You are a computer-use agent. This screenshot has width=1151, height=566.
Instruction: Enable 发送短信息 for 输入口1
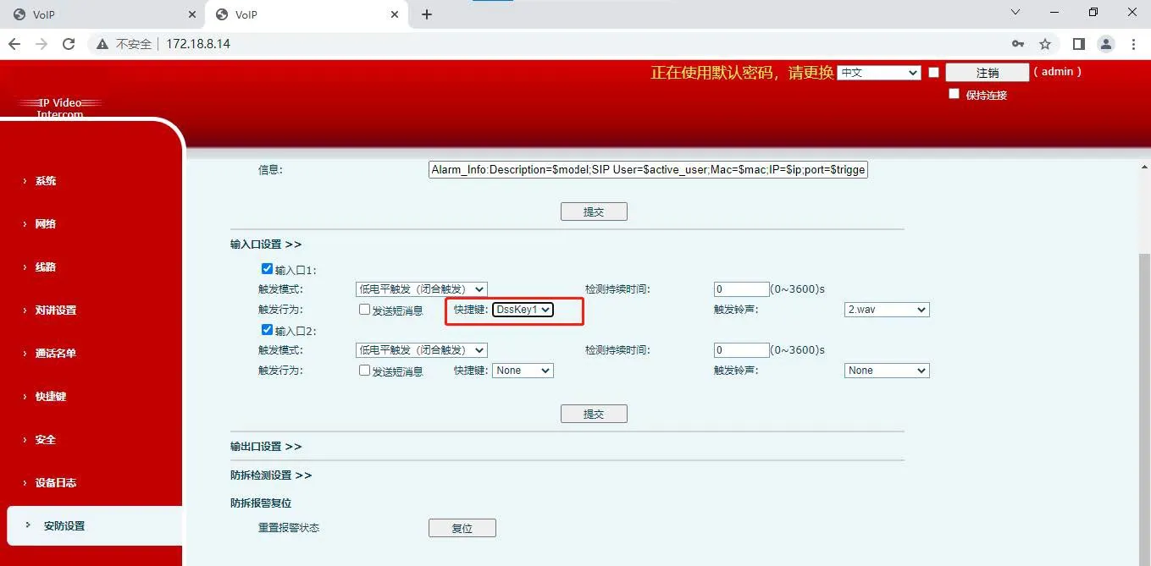(364, 309)
